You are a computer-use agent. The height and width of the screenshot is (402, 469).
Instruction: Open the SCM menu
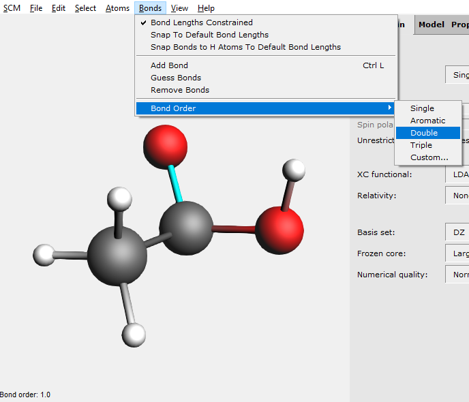12,8
